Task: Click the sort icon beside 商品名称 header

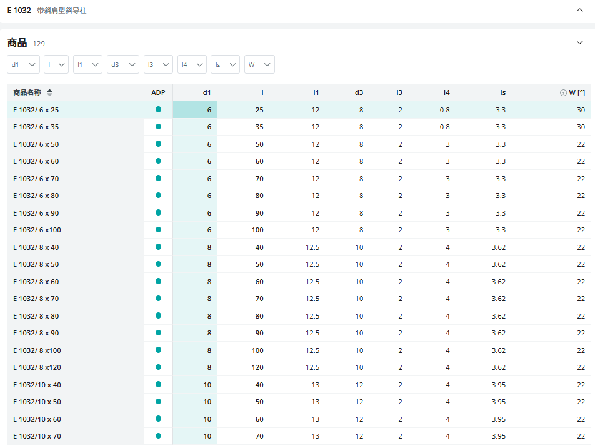Action: click(50, 92)
